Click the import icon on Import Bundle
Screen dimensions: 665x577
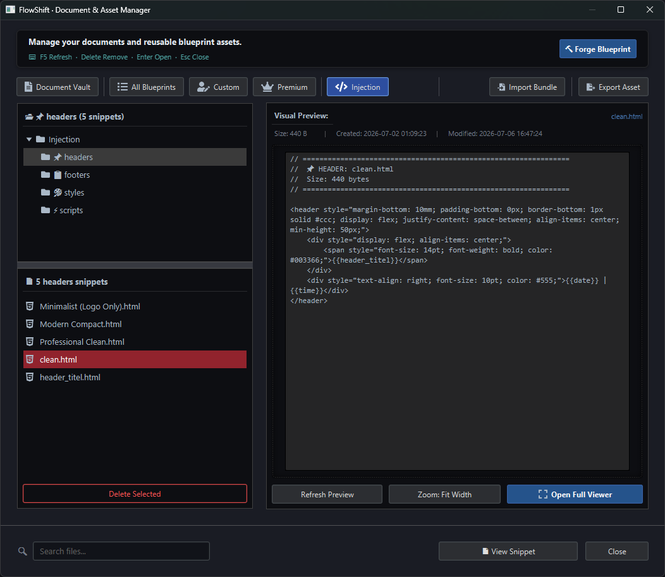501,87
